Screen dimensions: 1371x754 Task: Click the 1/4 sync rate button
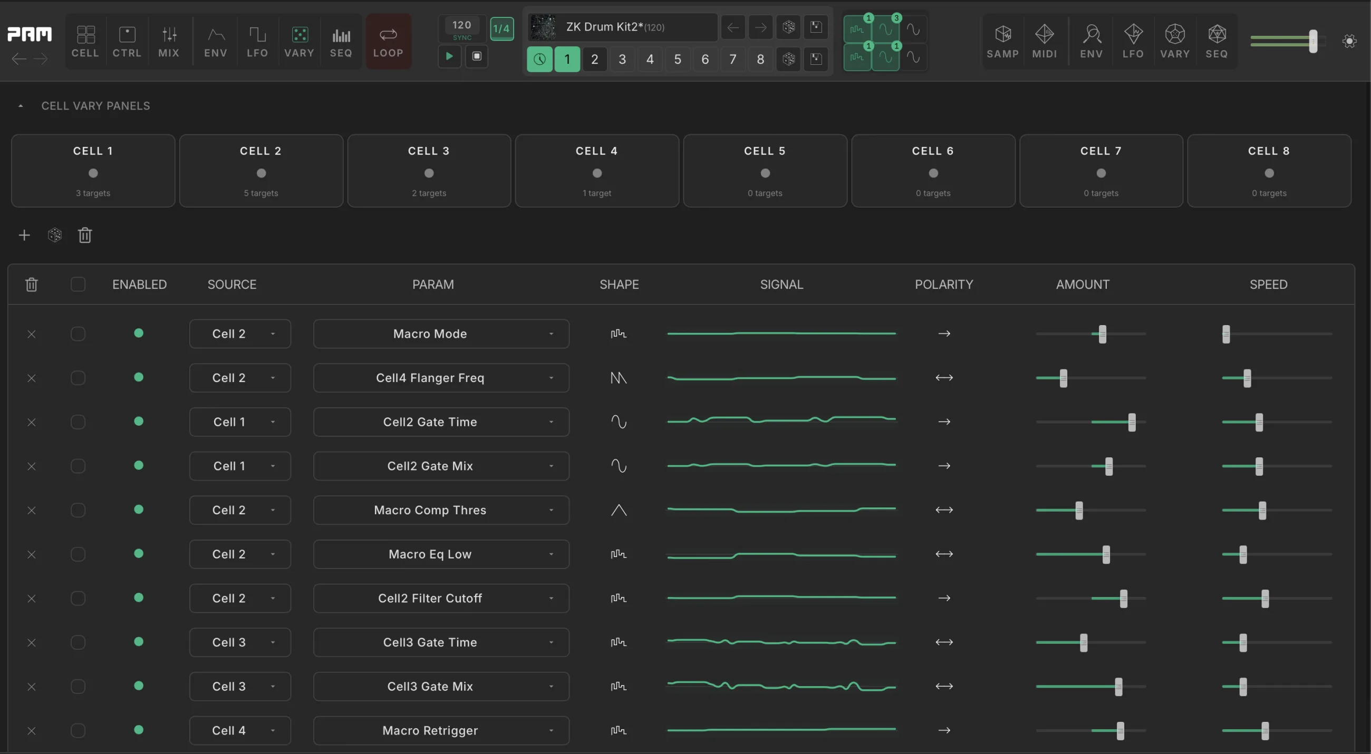click(x=502, y=28)
